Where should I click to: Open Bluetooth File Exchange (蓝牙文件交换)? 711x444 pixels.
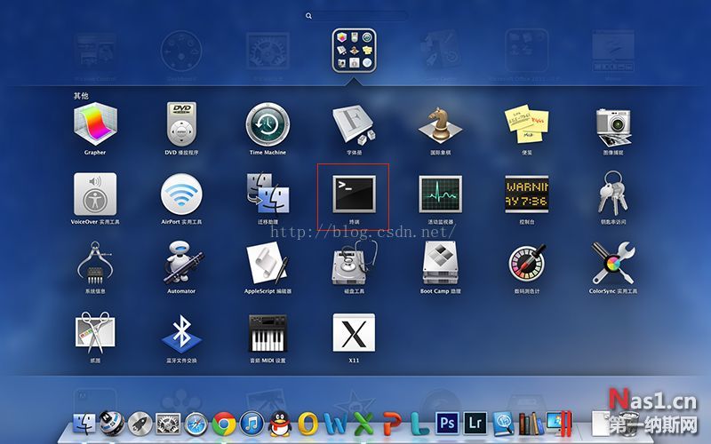pos(182,334)
